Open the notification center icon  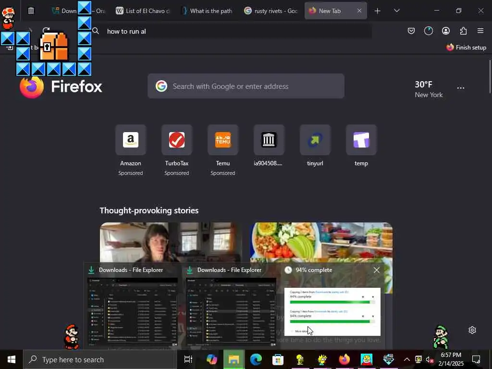tap(476, 359)
